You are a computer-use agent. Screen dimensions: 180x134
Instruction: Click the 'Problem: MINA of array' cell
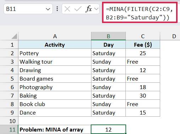(55, 129)
